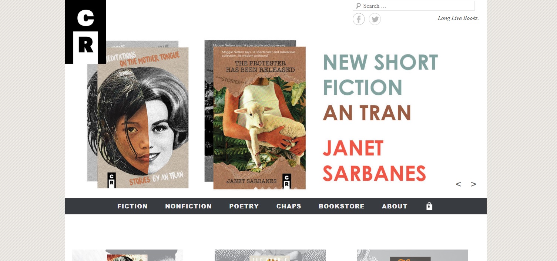Open the middle book thumbnail below menu
This screenshot has height=261, width=557.
[270, 255]
